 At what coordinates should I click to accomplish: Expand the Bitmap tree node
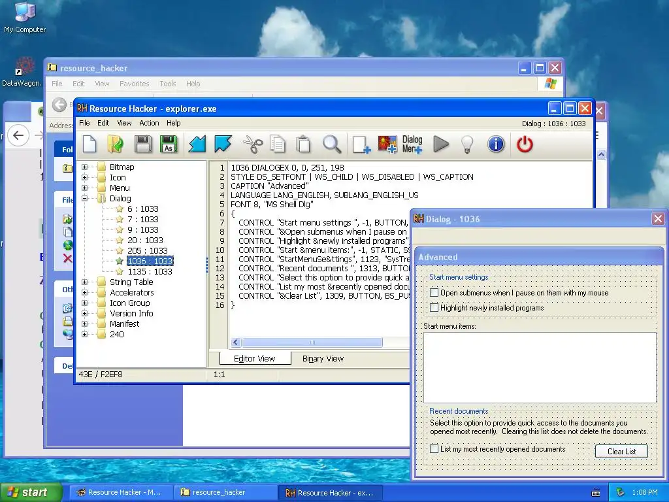click(84, 167)
